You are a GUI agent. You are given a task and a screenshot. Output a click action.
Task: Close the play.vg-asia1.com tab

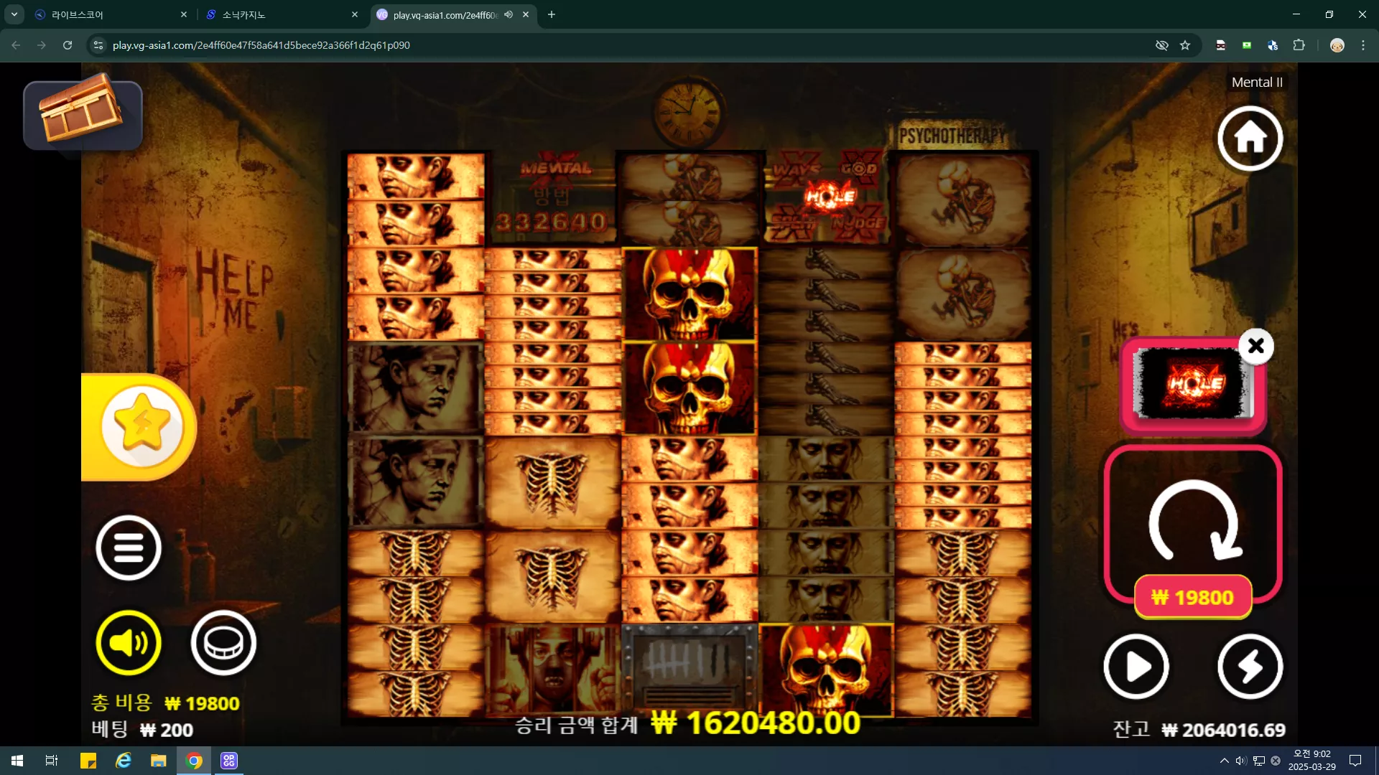(x=526, y=14)
